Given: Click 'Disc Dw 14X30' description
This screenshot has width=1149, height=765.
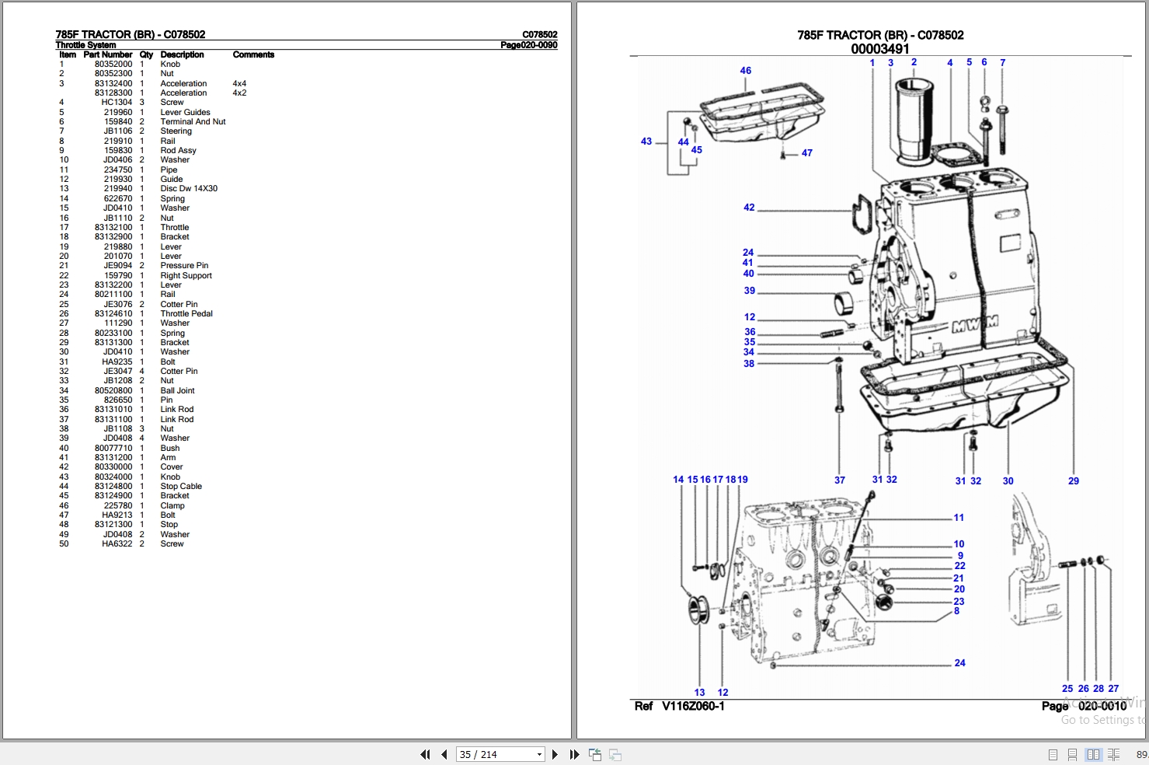Looking at the screenshot, I should click(189, 188).
